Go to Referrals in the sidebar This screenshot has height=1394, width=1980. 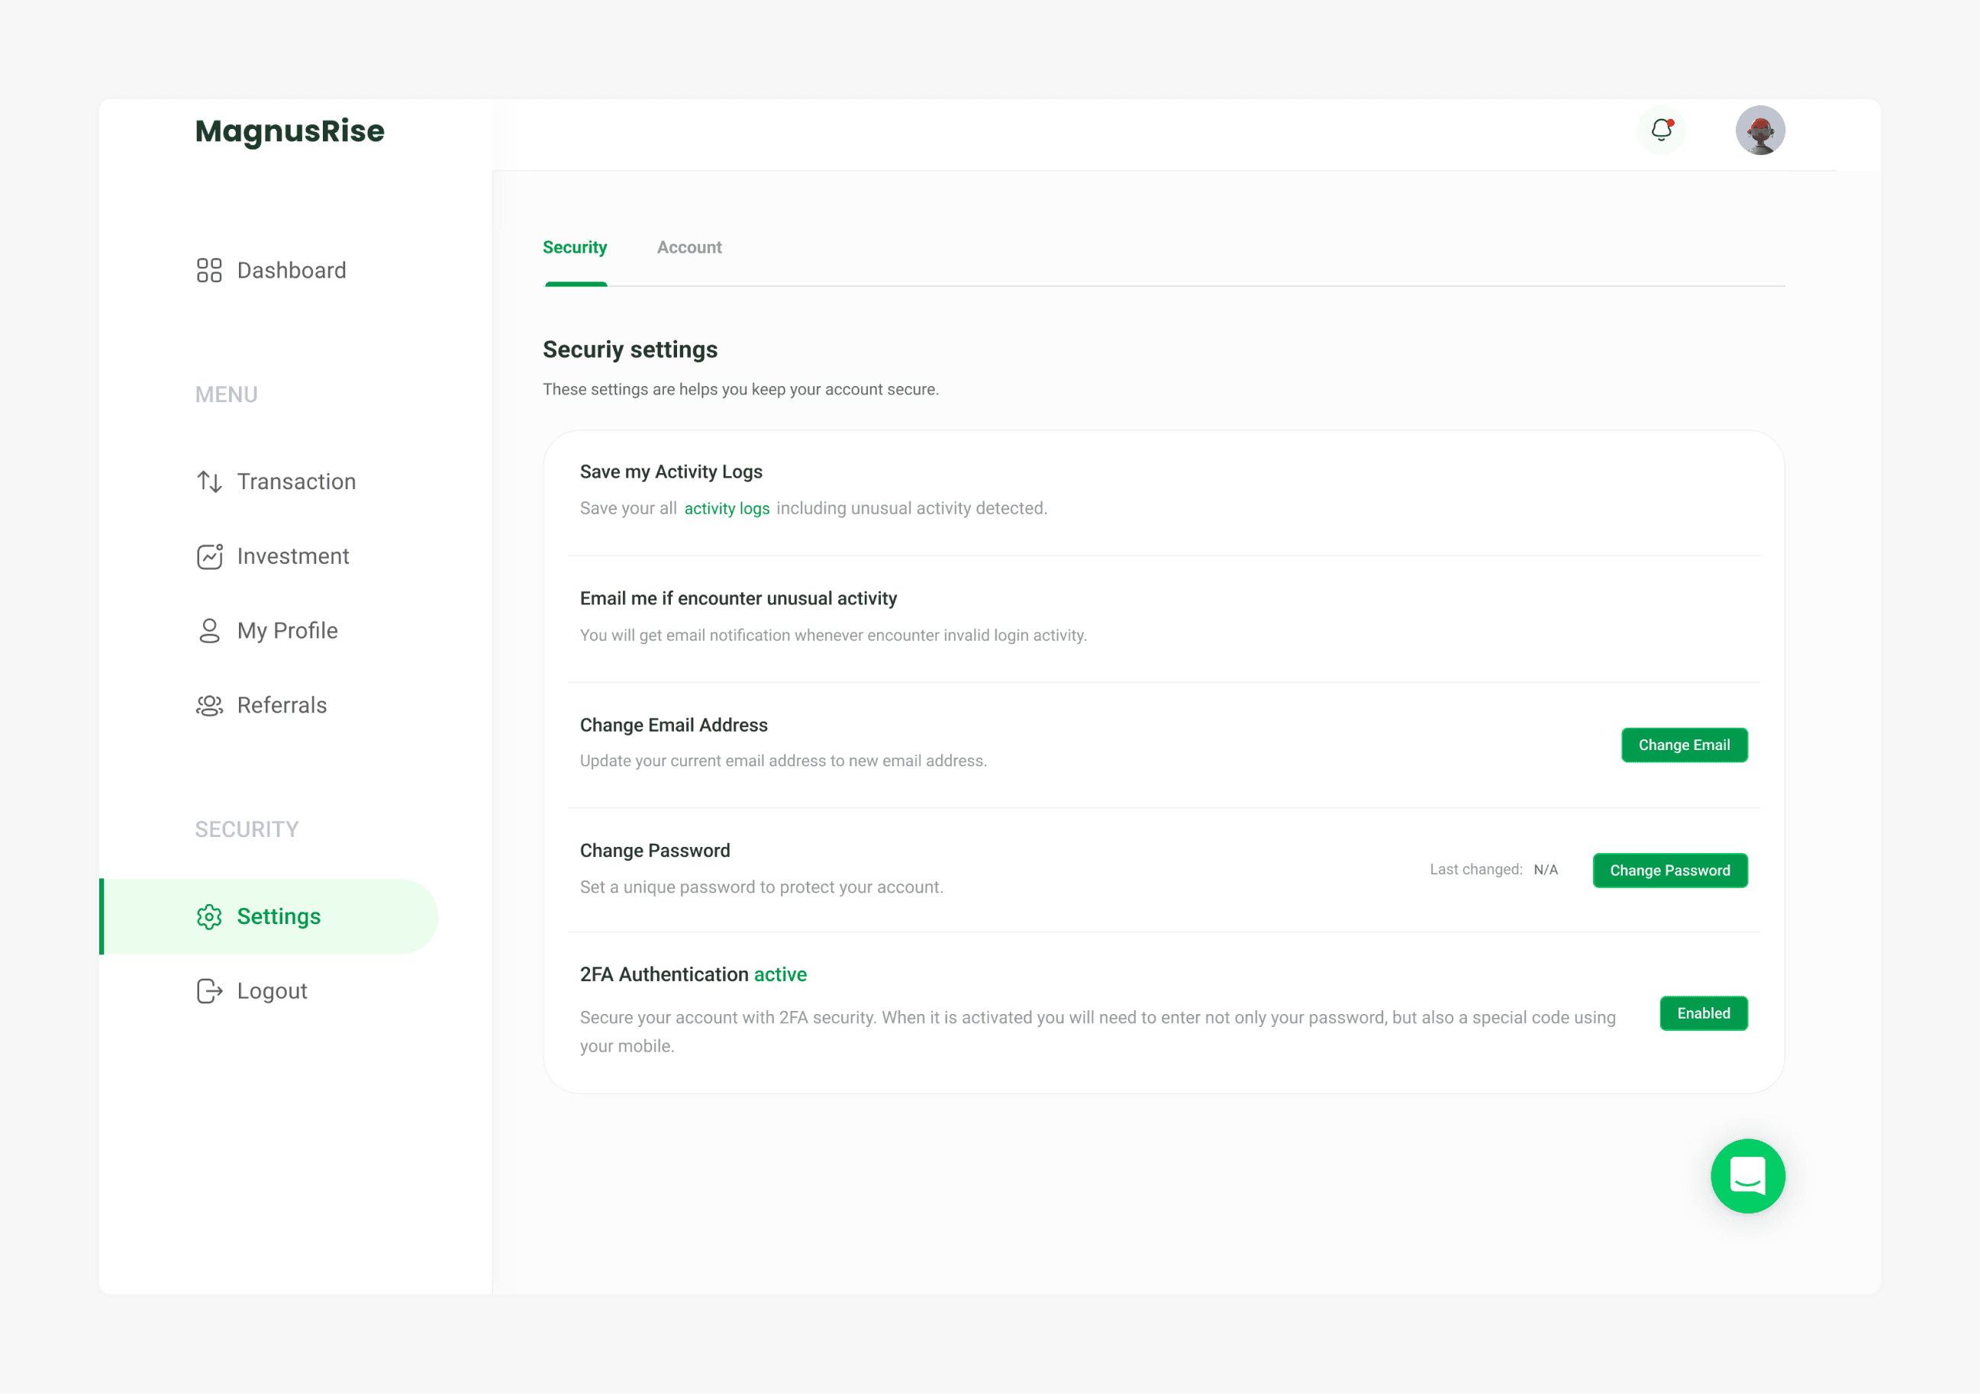click(282, 705)
